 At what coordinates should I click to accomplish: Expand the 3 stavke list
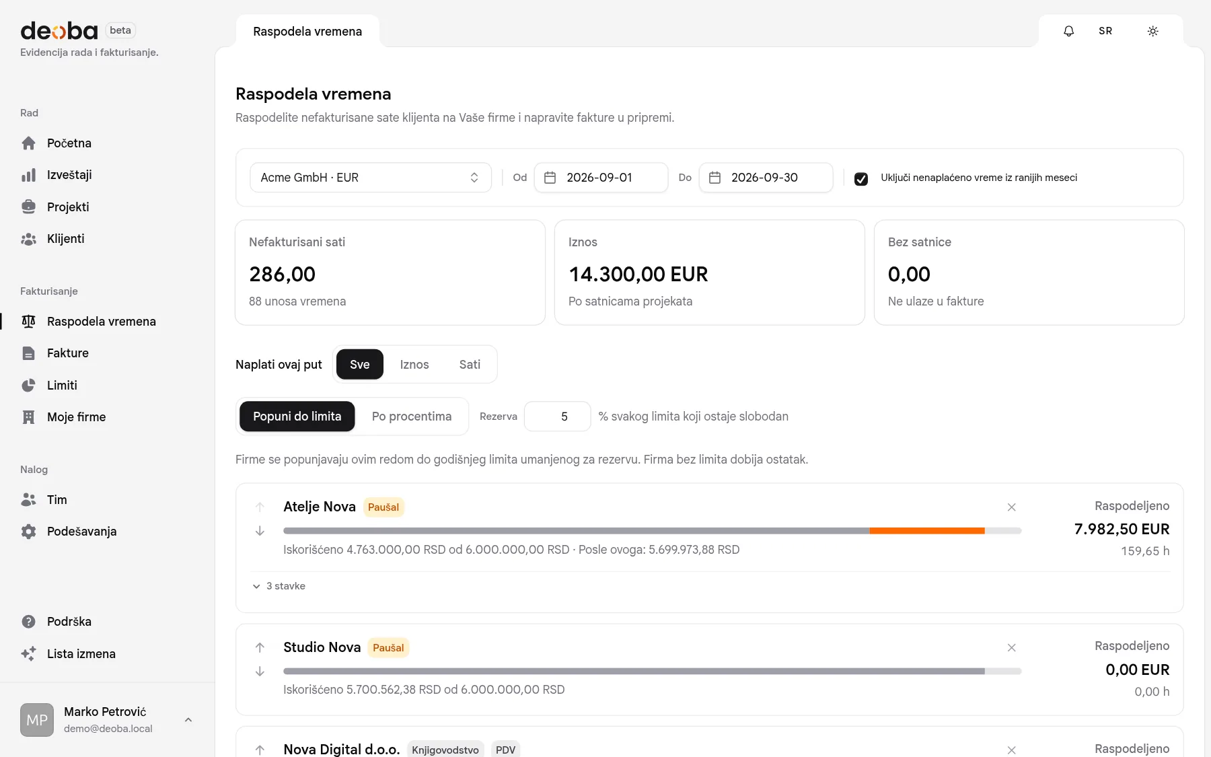tap(279, 586)
